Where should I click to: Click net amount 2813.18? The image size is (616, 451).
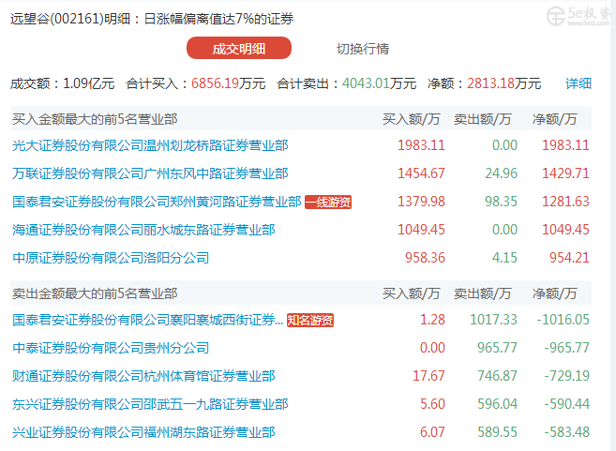tap(490, 83)
